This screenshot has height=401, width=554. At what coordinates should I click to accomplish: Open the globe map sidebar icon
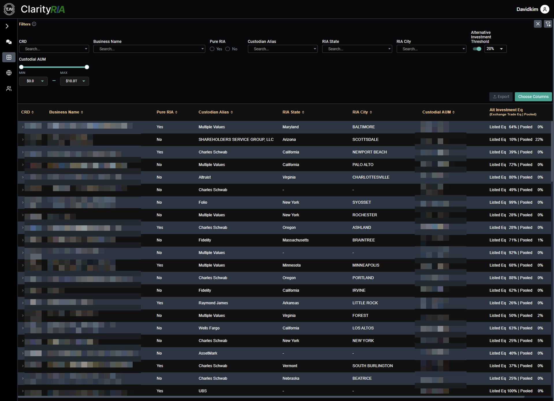[x=9, y=73]
